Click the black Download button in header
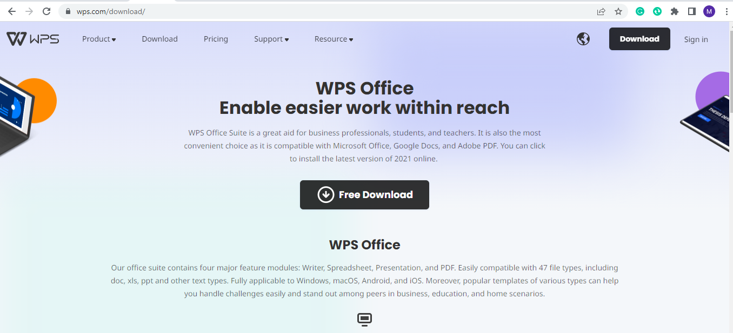Screen dimensions: 733x333 tap(639, 39)
